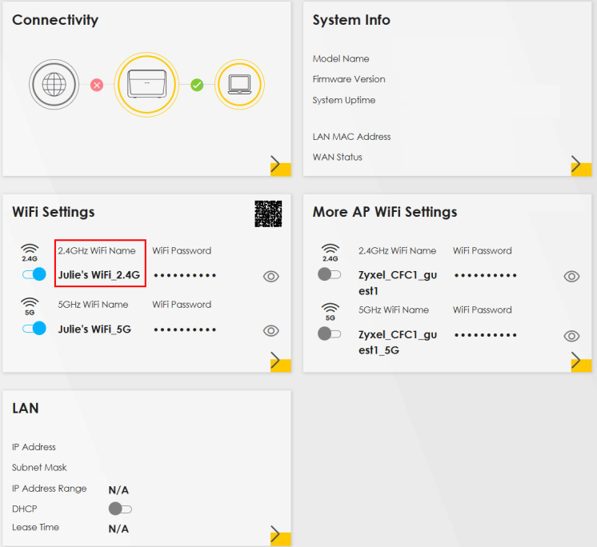Click the Julie's WiFi_2.4G network name
The image size is (597, 547).
[99, 276]
